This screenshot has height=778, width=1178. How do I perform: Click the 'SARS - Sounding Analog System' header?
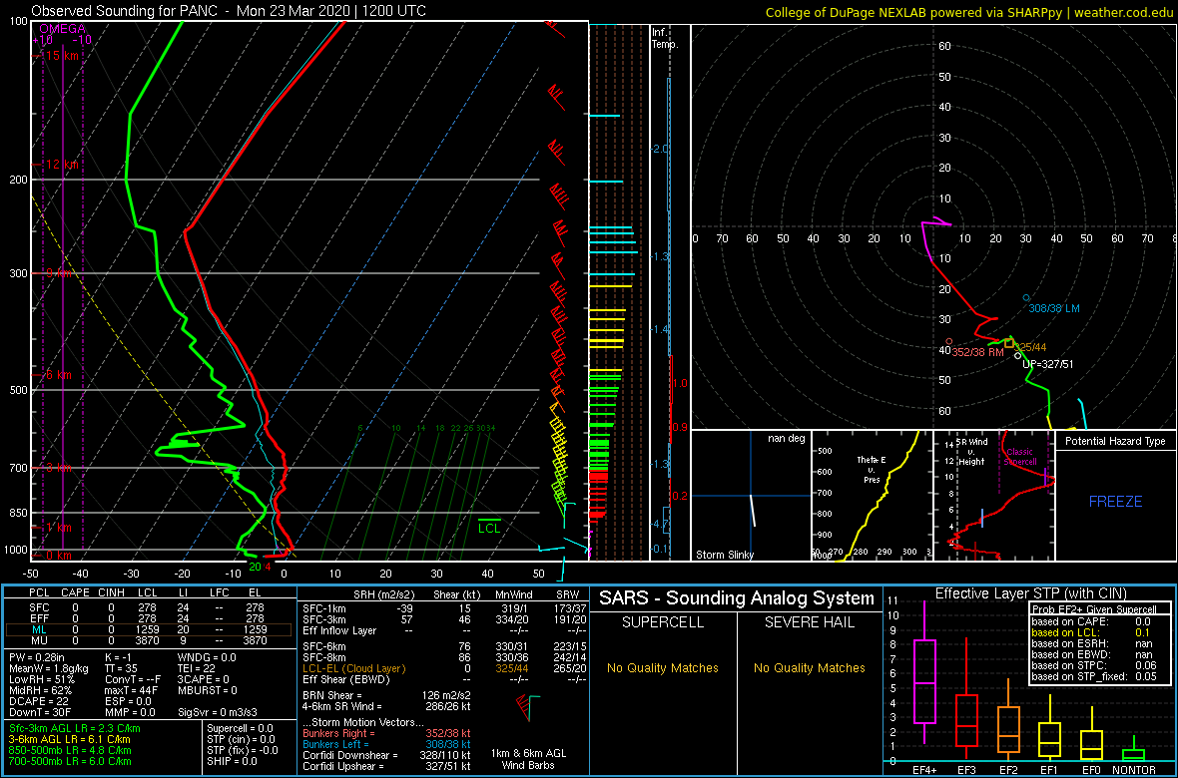[737, 598]
